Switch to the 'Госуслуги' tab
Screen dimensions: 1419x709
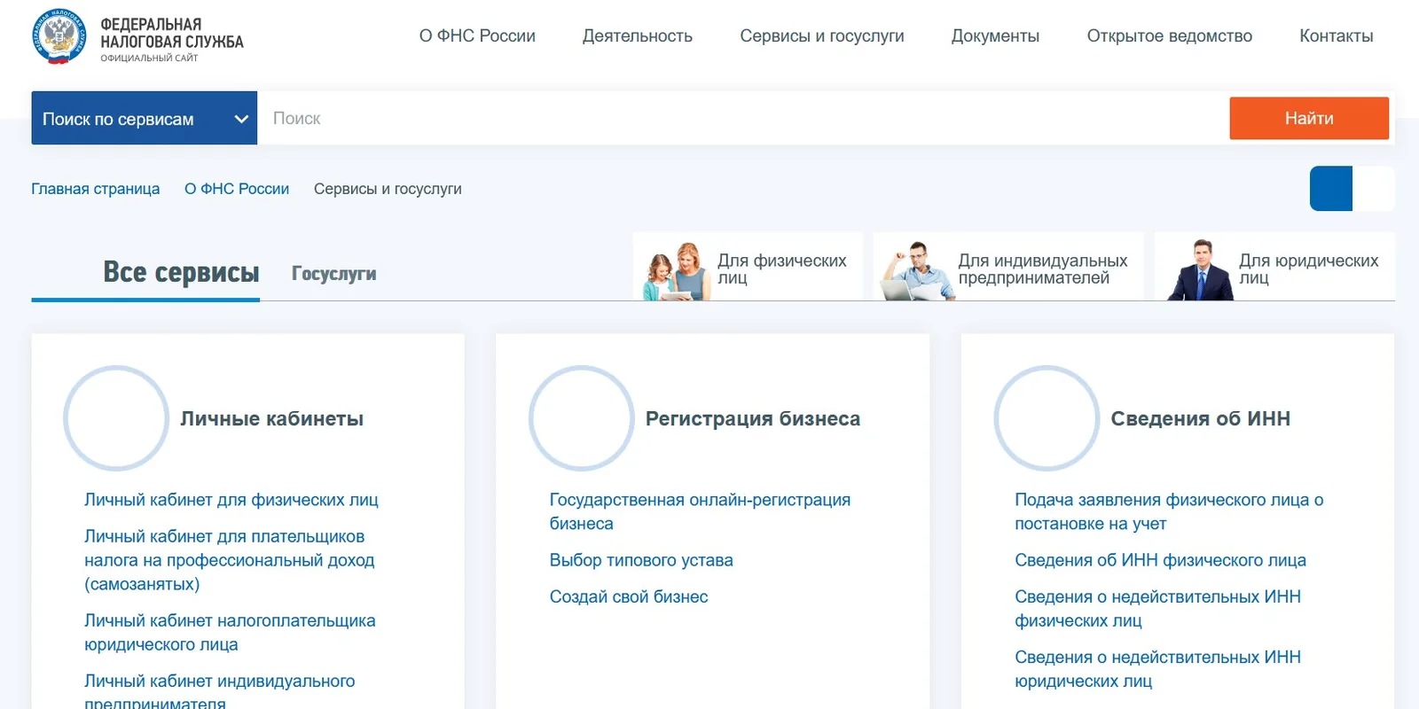pyautogui.click(x=334, y=274)
